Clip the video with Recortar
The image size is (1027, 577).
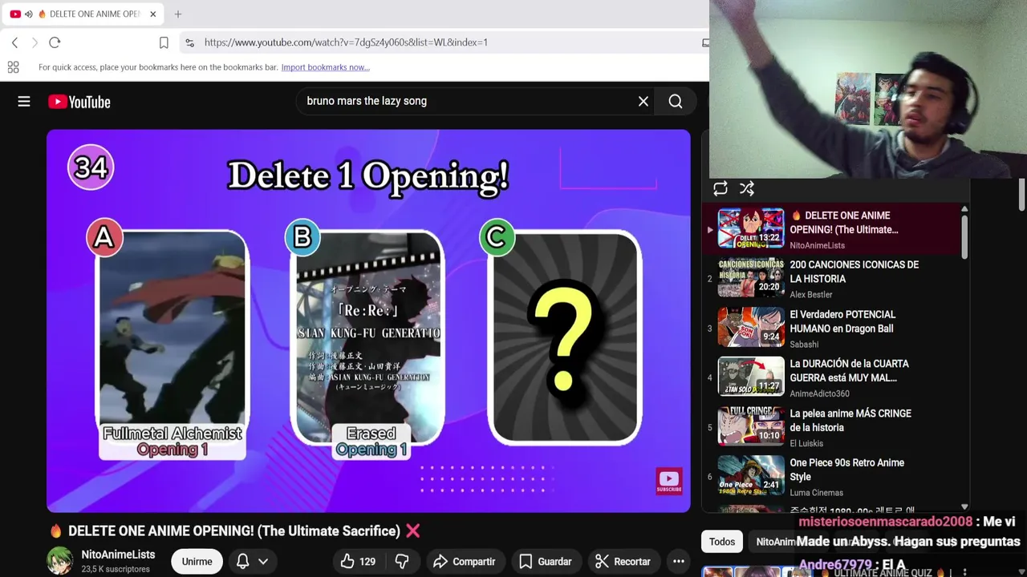point(623,562)
